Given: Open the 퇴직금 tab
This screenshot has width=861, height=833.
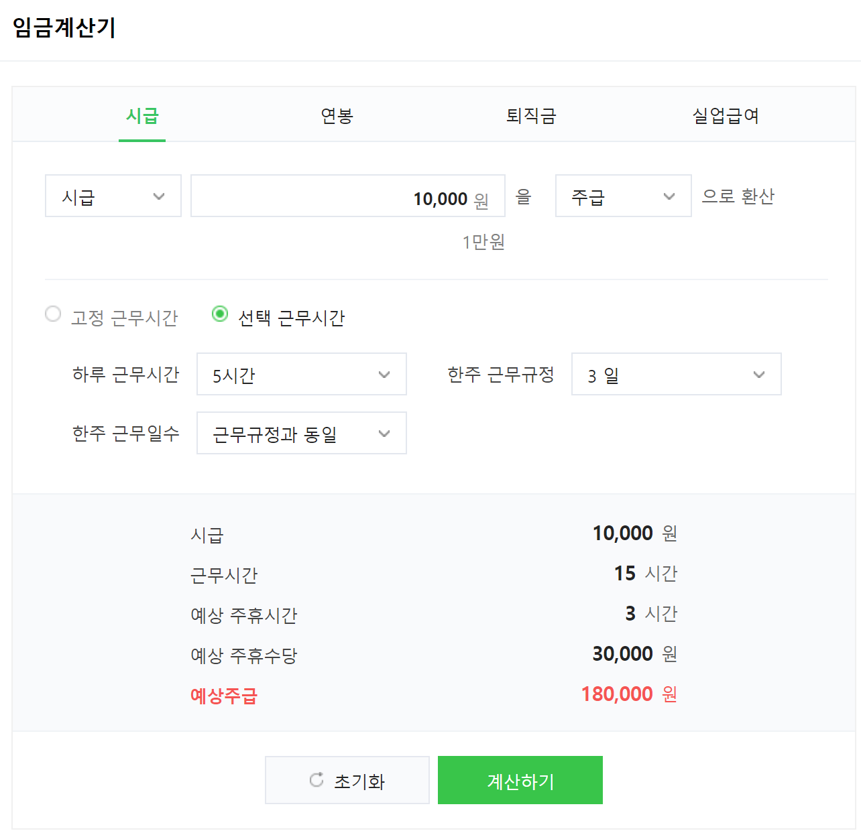Looking at the screenshot, I should (x=530, y=115).
